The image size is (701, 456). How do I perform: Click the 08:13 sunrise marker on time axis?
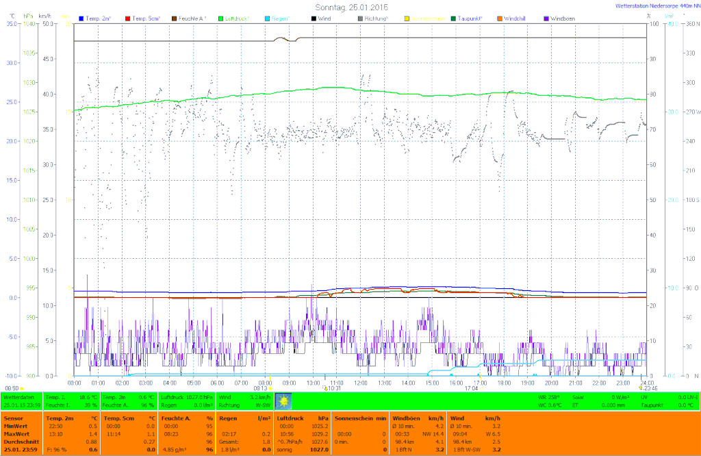point(259,388)
